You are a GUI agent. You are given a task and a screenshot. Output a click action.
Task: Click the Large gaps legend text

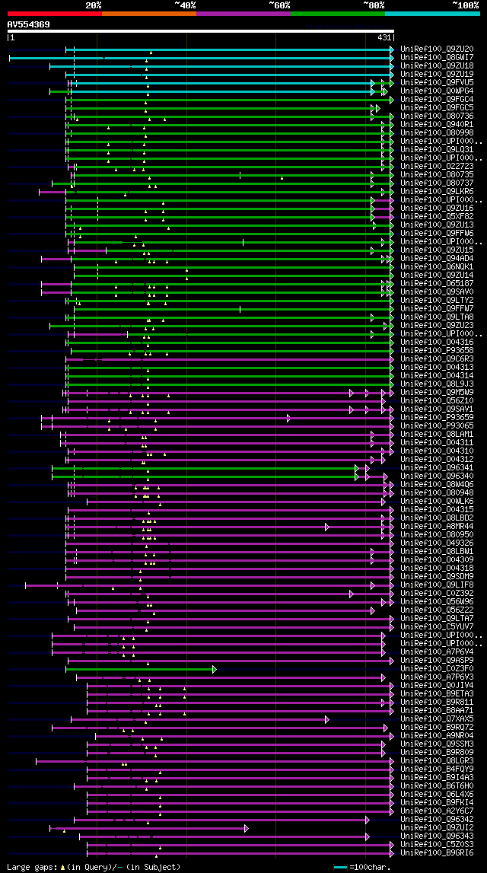point(94,868)
